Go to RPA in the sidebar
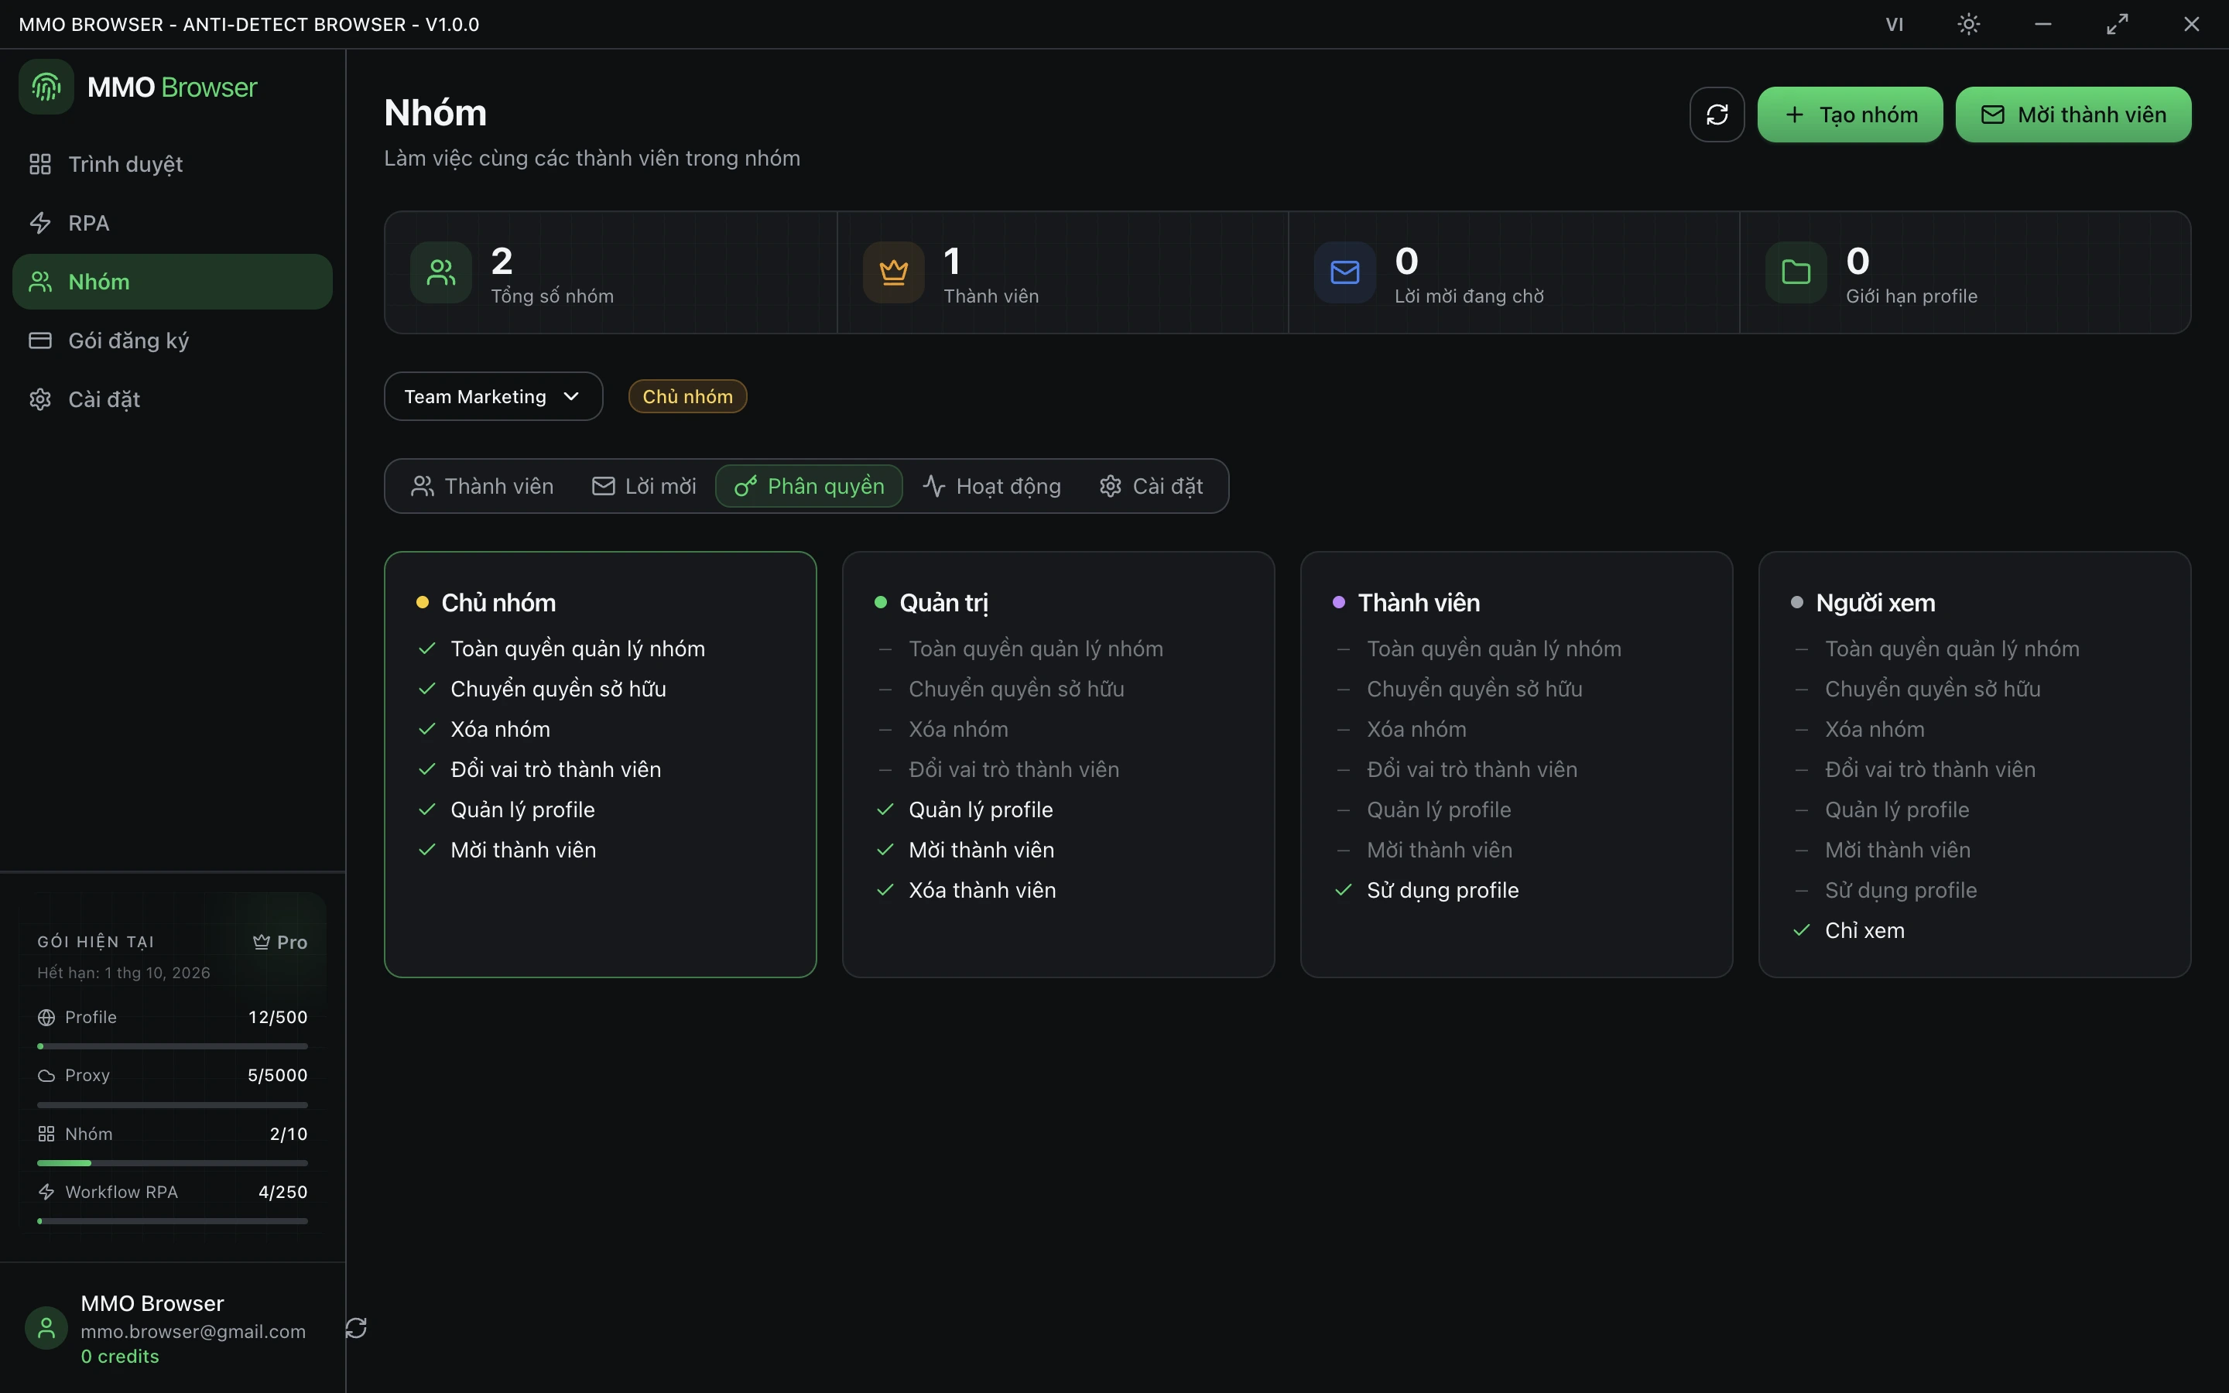2229x1393 pixels. [173, 223]
